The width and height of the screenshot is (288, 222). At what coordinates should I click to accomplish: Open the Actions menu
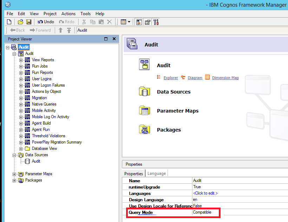point(68,13)
